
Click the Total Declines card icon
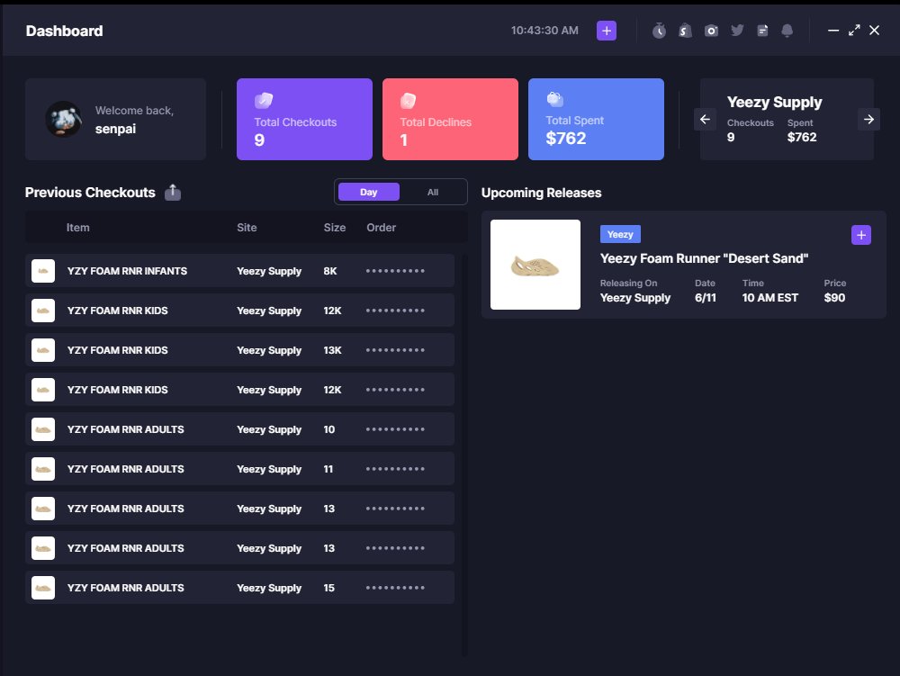point(408,101)
